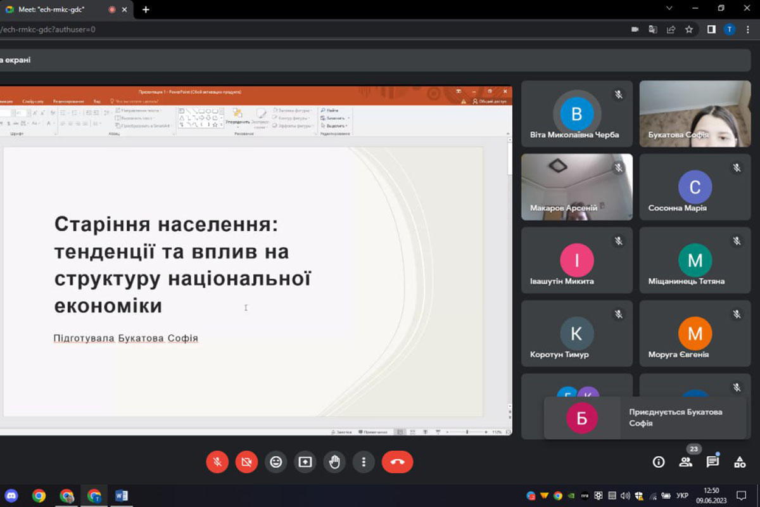Click Общий доступ in shared PowerPoint
Viewport: 760px width, 507px height.
[x=490, y=101]
